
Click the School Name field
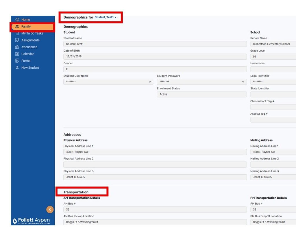pos(273,44)
